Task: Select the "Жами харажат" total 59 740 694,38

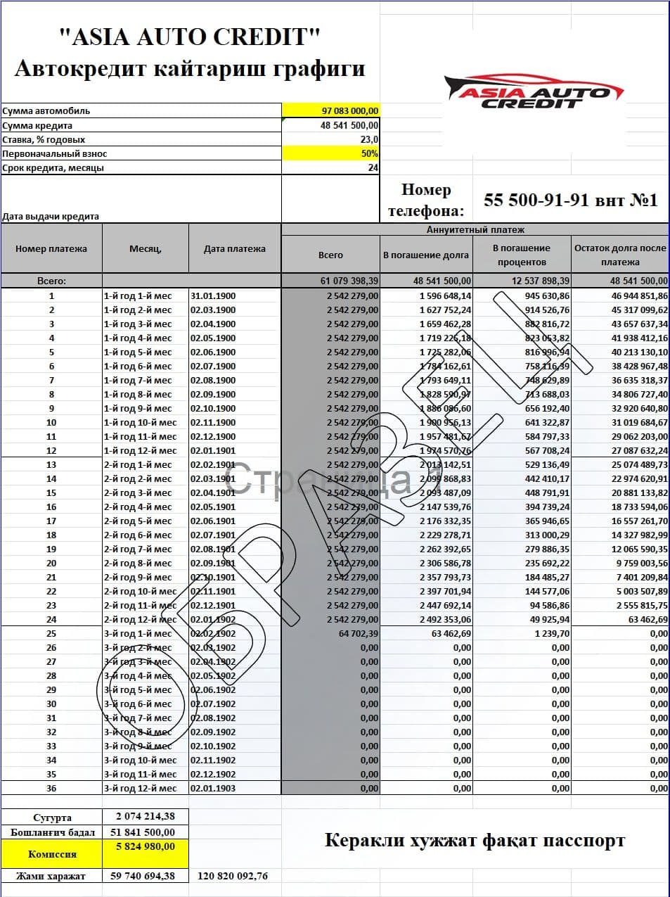Action: click(146, 876)
